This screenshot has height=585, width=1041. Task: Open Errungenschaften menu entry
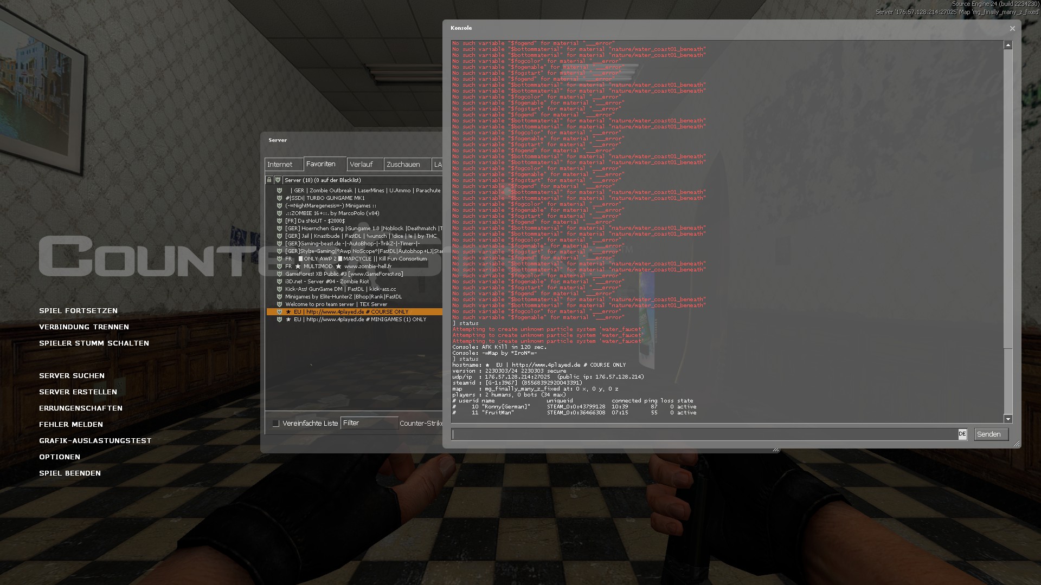[x=81, y=408]
